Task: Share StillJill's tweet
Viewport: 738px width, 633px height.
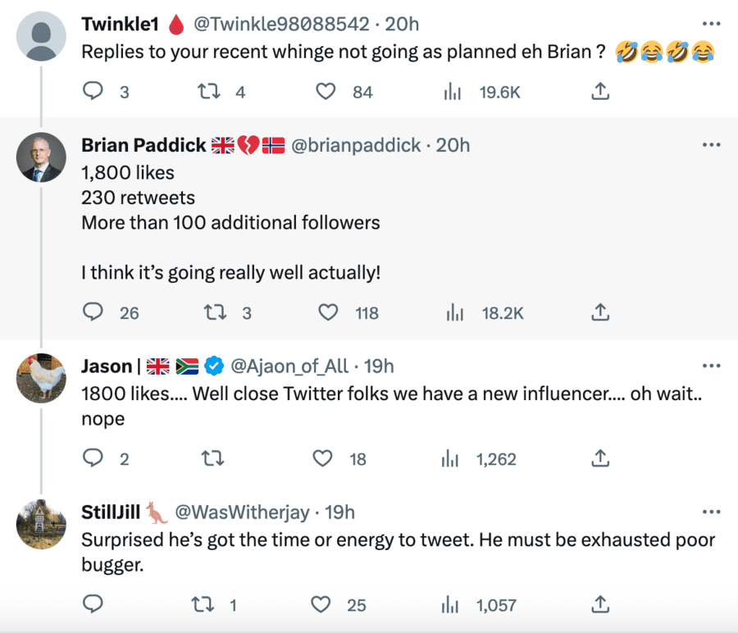Action: tap(600, 605)
